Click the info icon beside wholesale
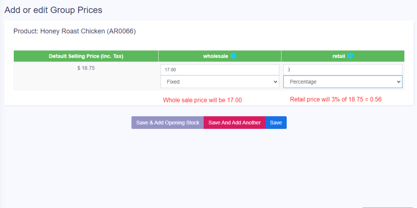The image size is (417, 208). click(233, 56)
